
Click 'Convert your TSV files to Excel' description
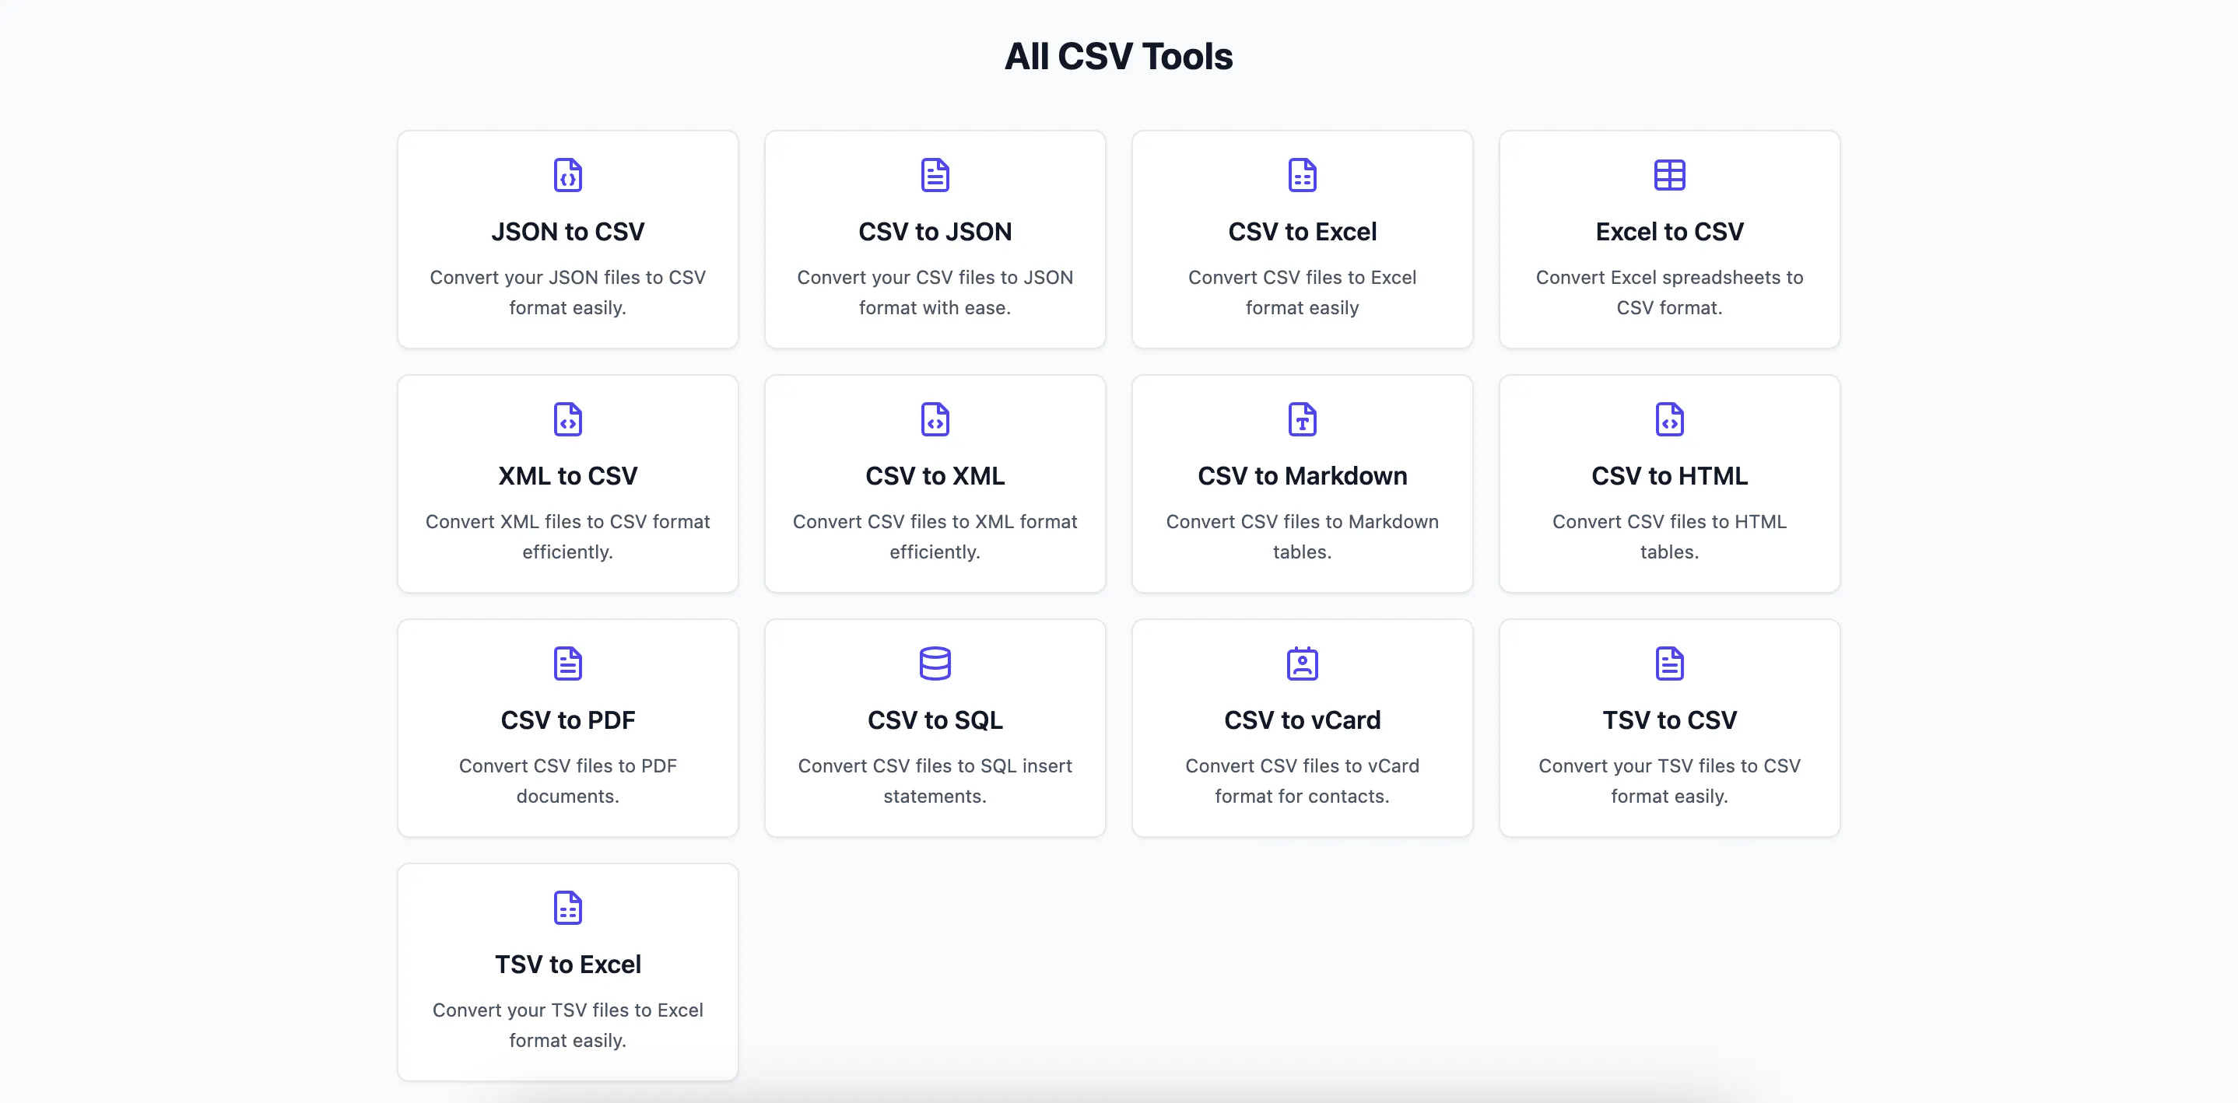(567, 1025)
